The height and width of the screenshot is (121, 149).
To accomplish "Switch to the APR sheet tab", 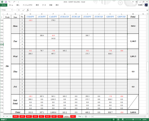I will [22, 116].
